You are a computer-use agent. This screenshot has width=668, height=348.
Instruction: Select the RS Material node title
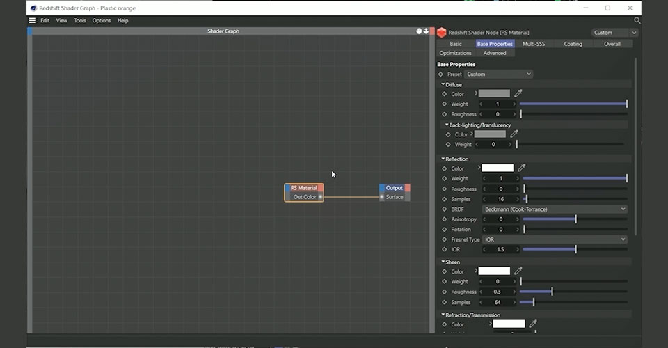point(304,188)
